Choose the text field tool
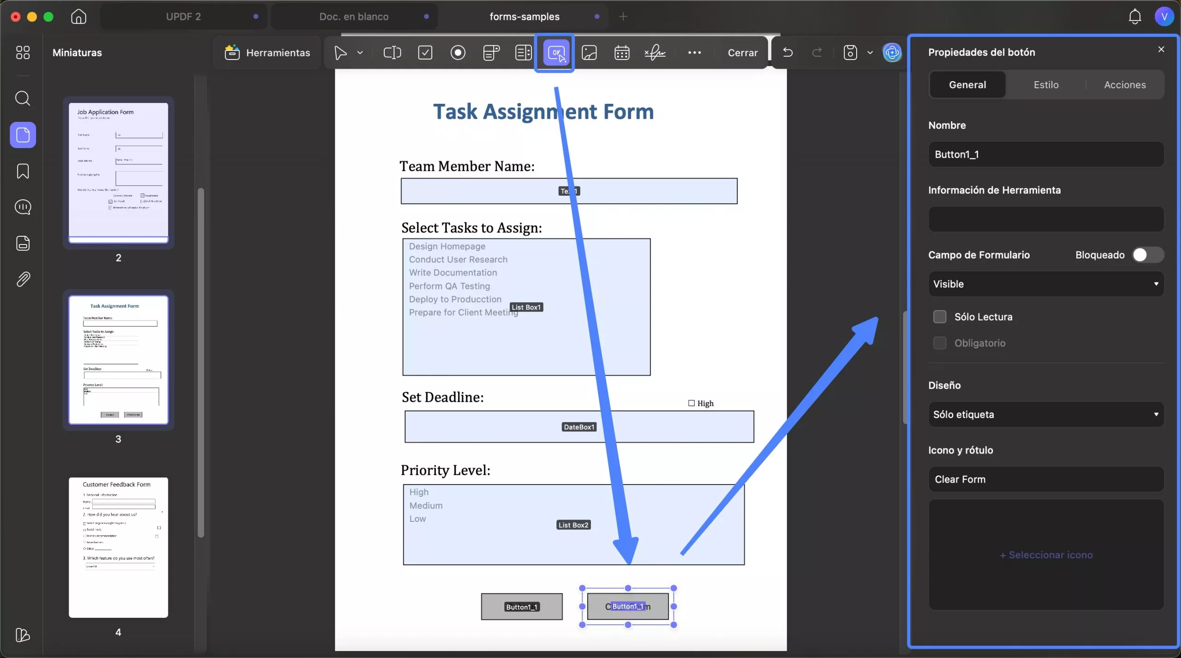 [x=392, y=53]
